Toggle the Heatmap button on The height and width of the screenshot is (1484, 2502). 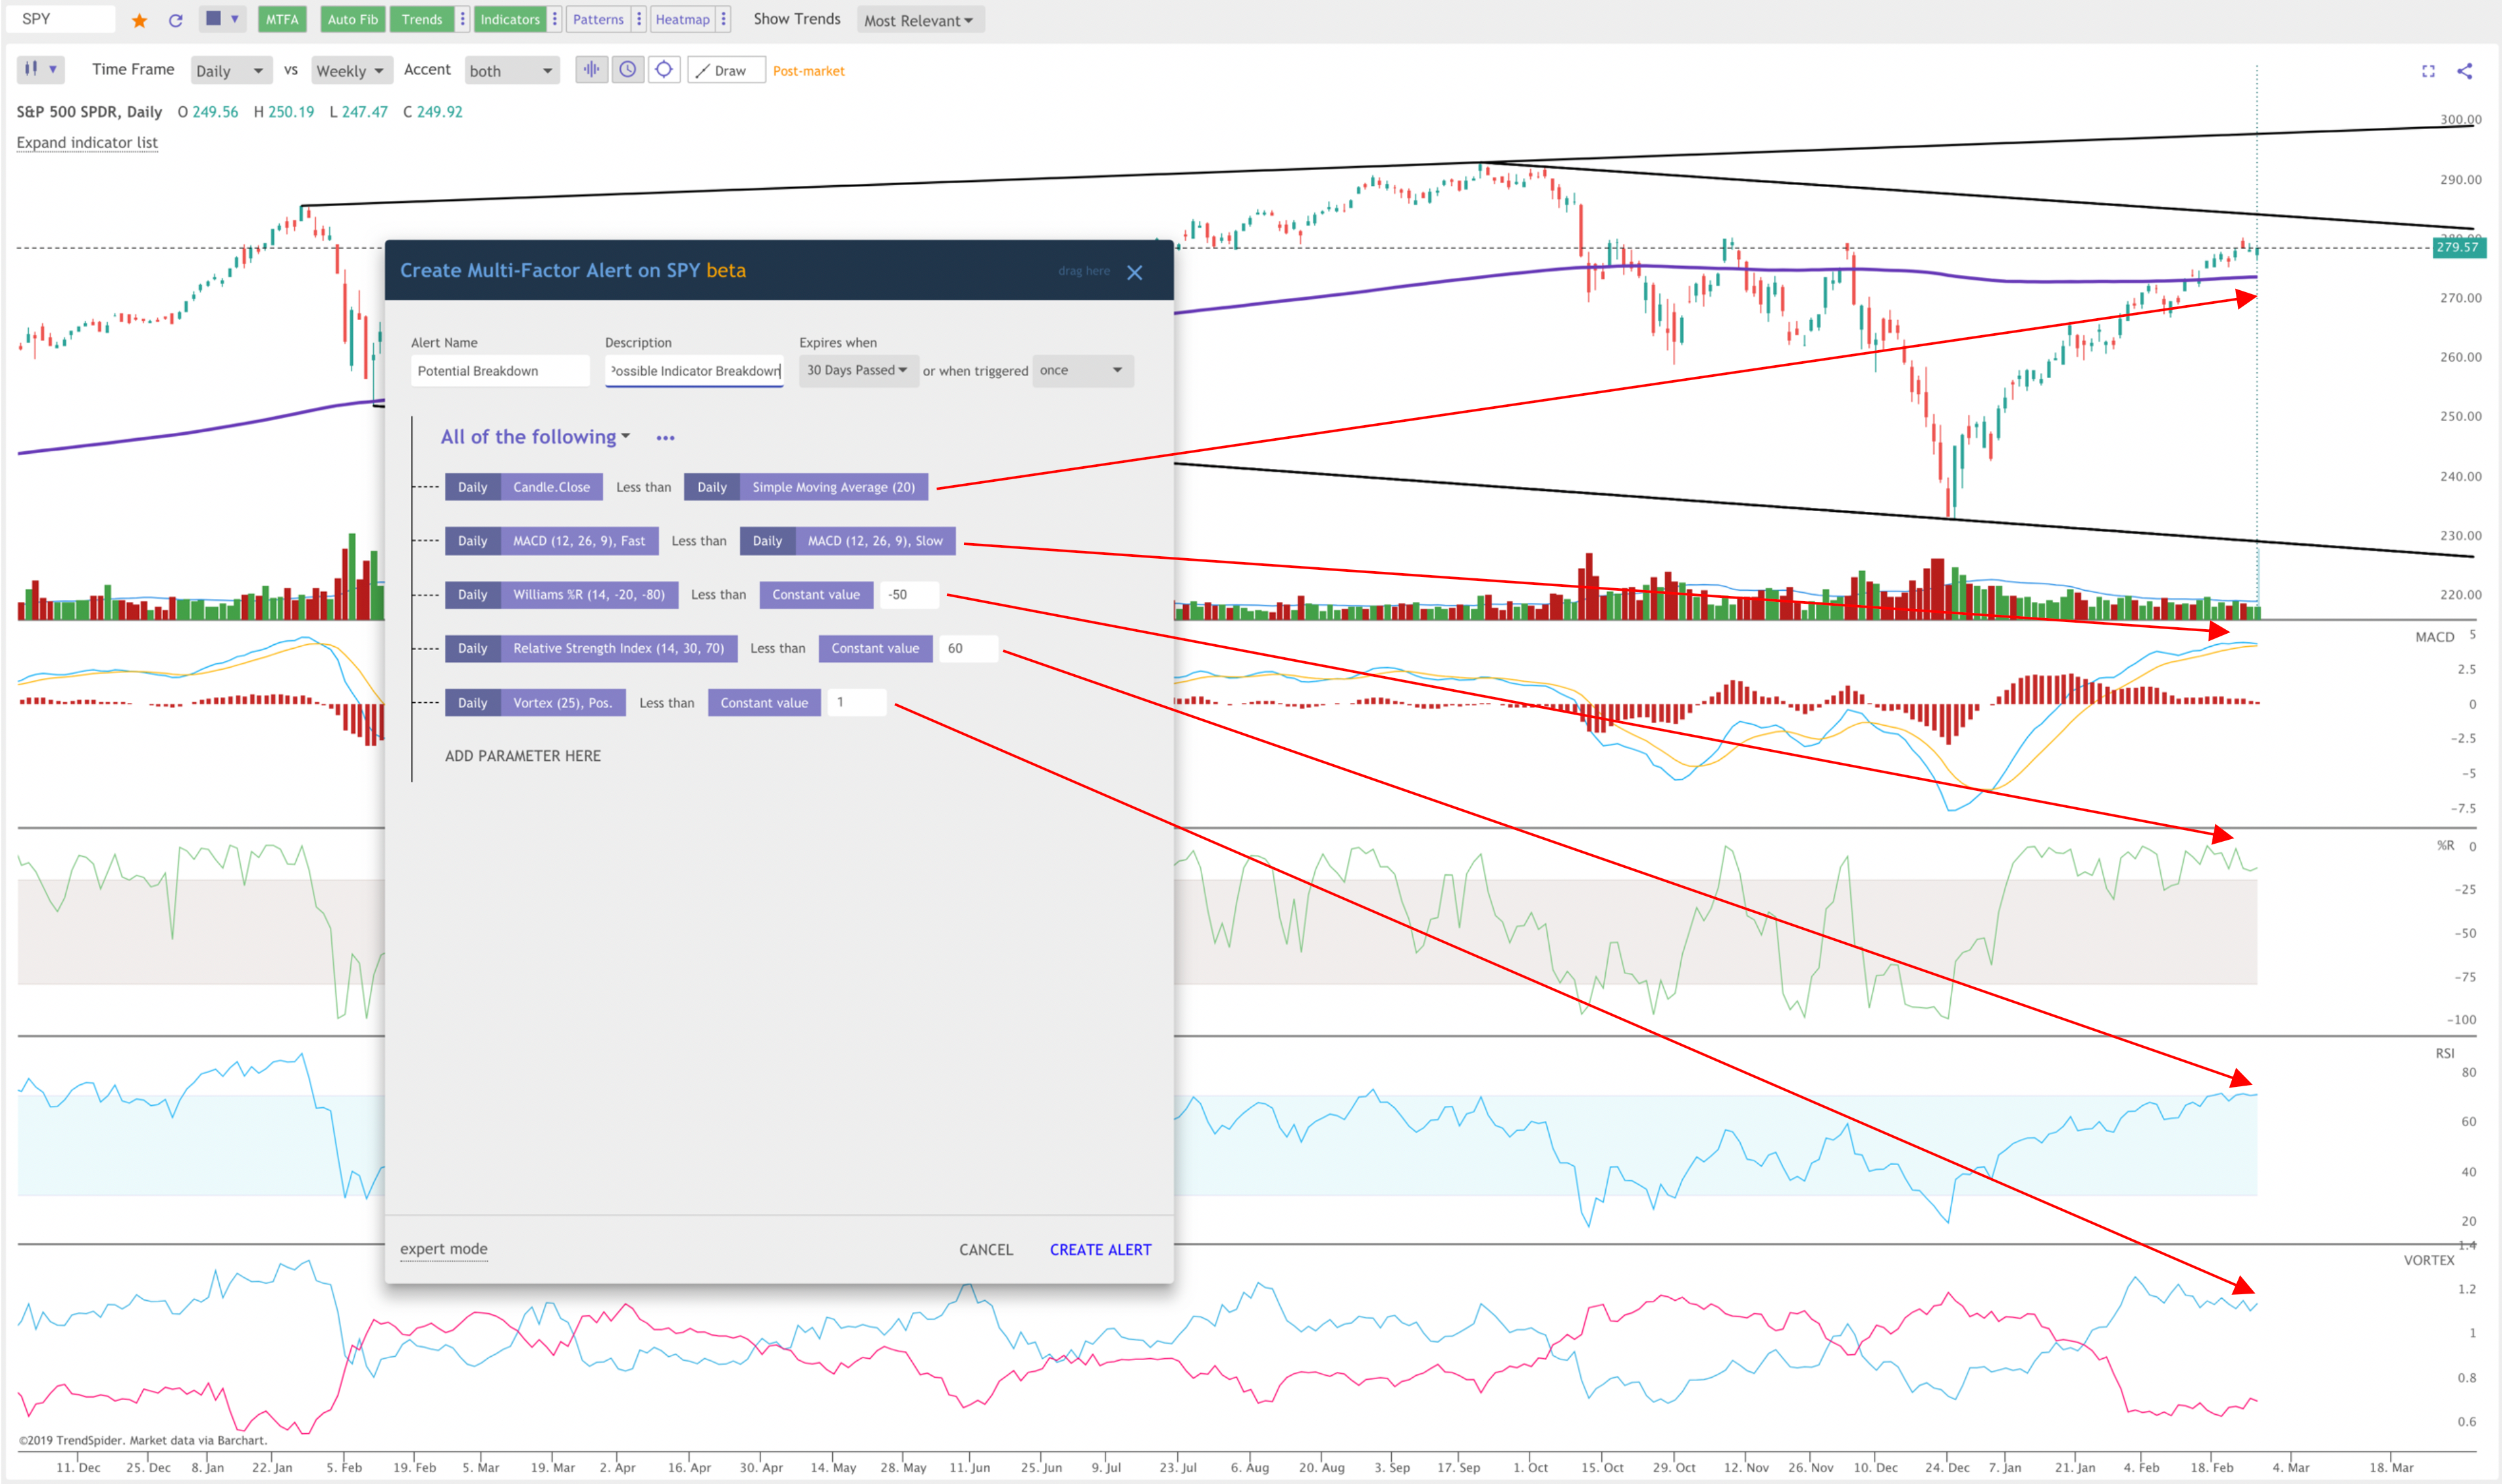[682, 19]
